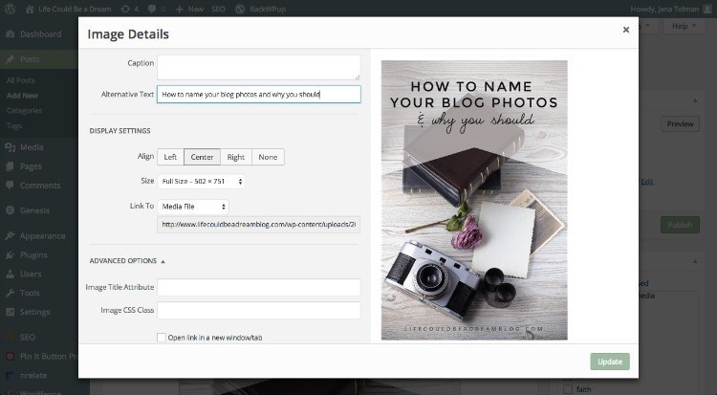Click the link URL field
Viewport: 717px width, 395px height.
click(x=259, y=225)
